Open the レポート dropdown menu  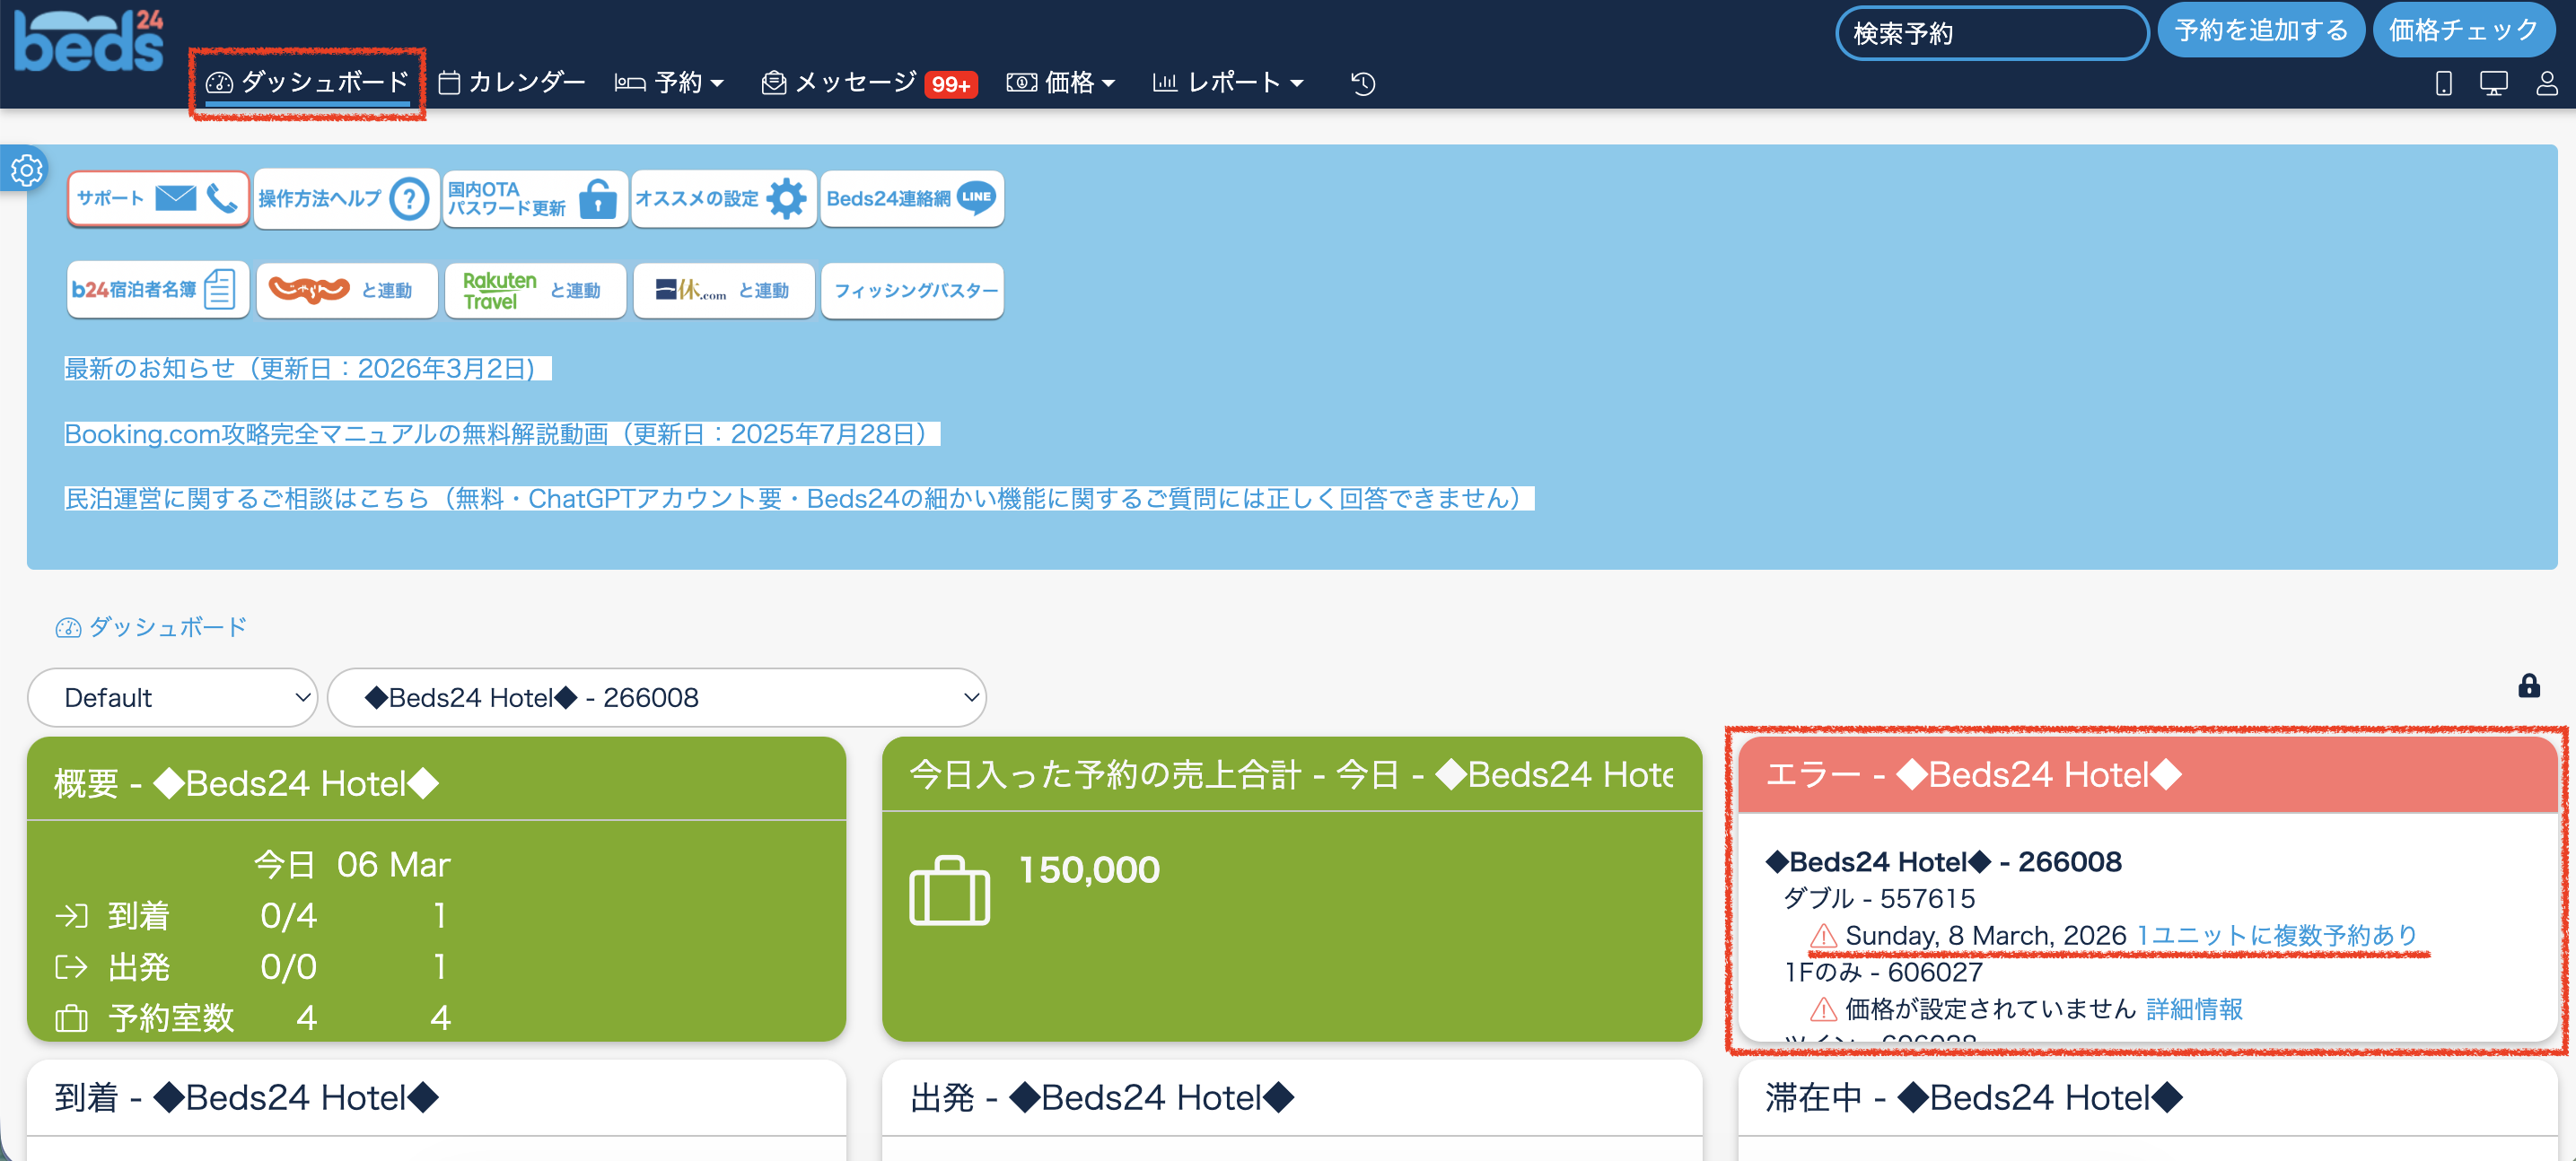tap(1229, 83)
